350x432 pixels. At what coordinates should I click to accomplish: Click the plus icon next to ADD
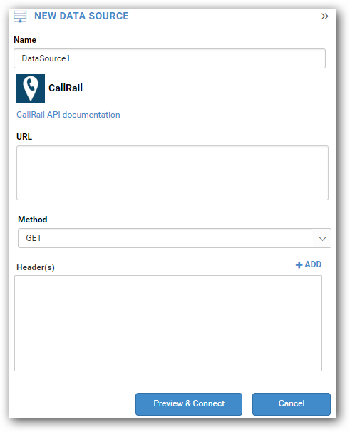click(299, 264)
